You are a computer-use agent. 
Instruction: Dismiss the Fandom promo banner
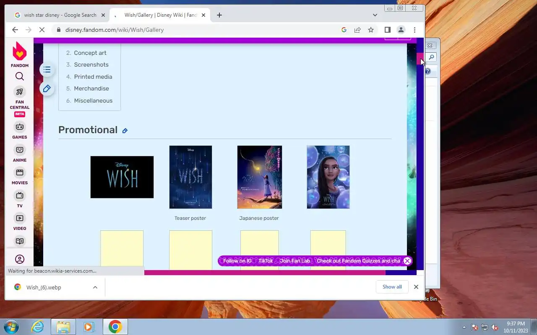tap(407, 261)
